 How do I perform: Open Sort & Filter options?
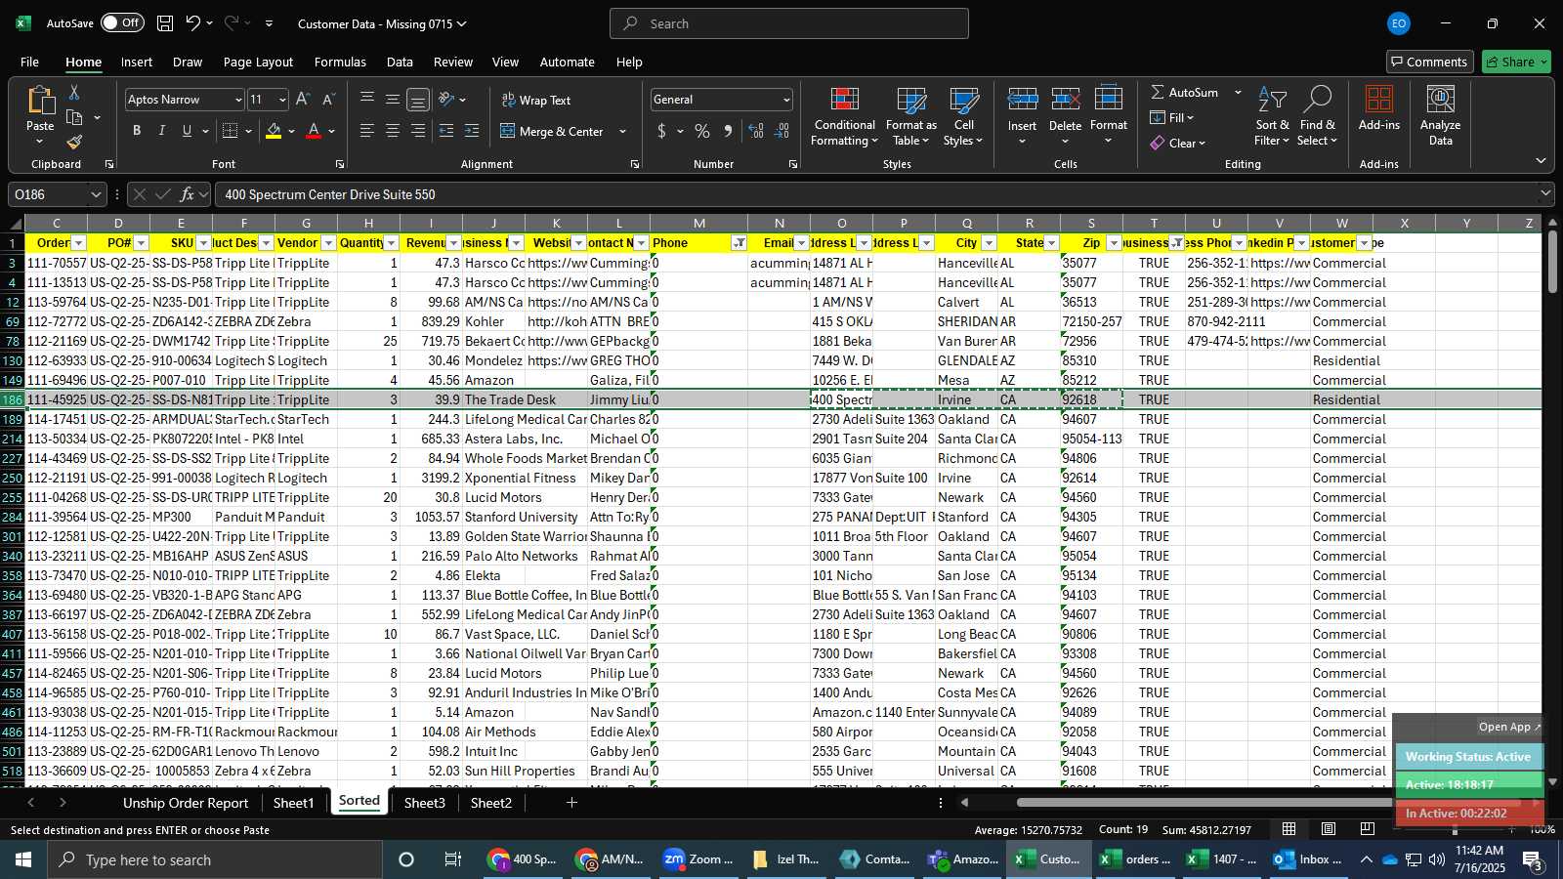pos(1272,117)
